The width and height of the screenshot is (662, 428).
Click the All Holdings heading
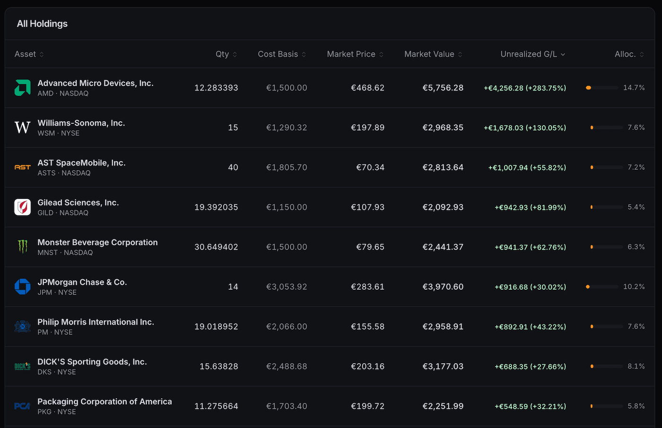point(42,24)
